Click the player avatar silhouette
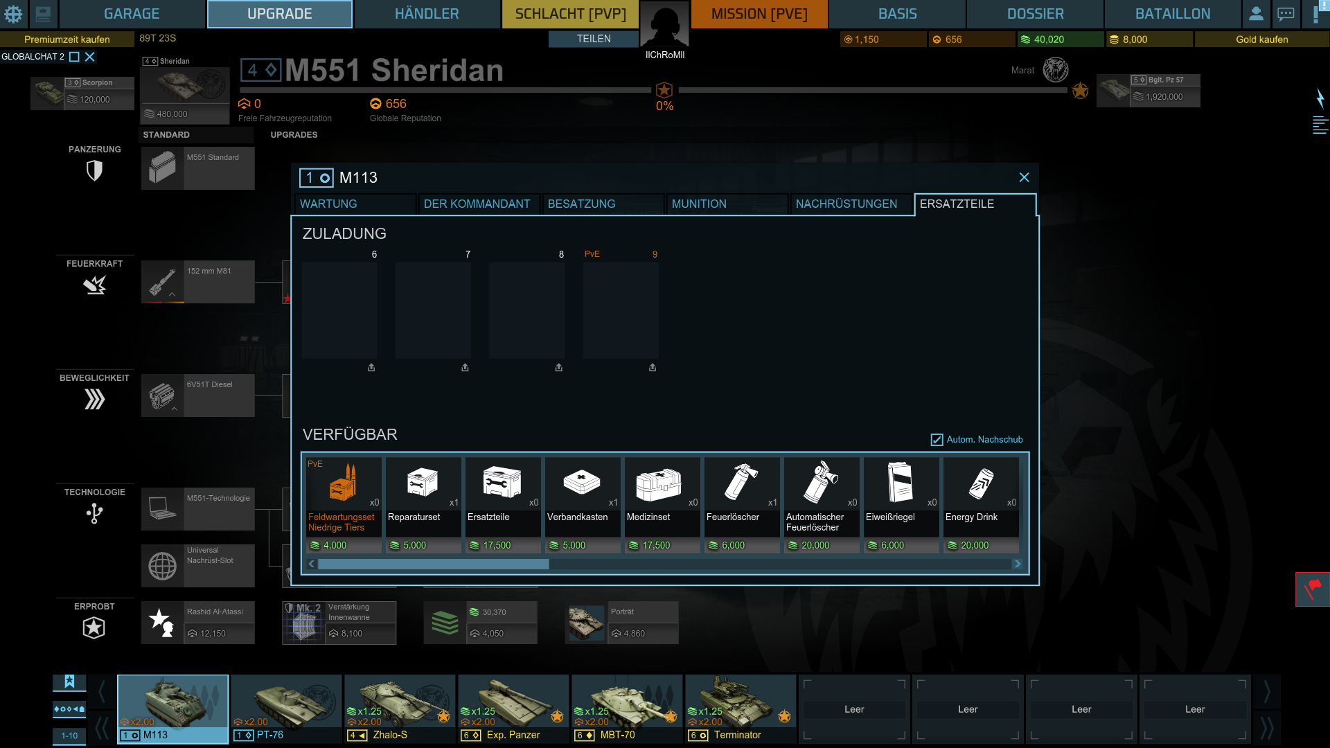This screenshot has width=1330, height=748. [x=664, y=24]
